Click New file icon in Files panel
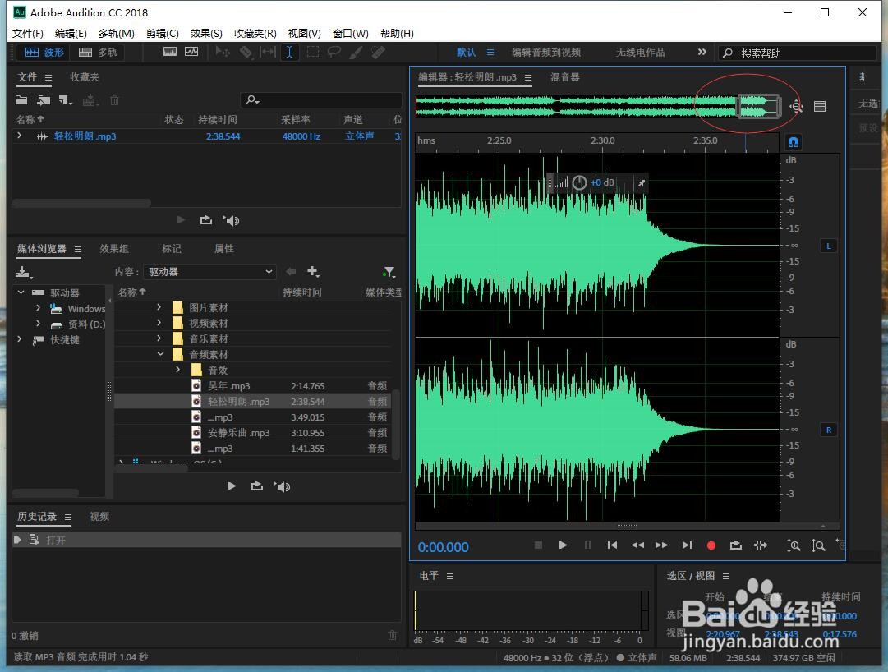The image size is (888, 672). 66,100
